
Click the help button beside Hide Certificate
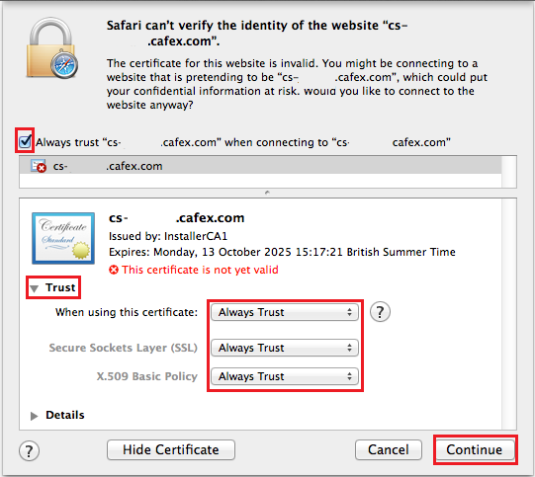(x=29, y=450)
